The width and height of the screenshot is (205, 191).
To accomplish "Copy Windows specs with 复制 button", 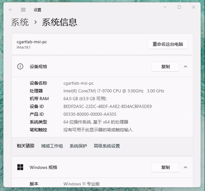I will 165,167.
